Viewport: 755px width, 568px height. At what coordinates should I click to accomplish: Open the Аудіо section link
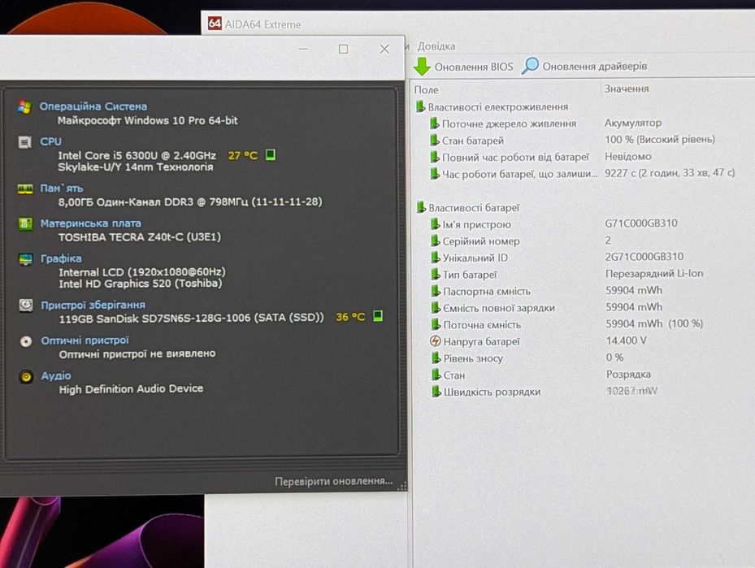[x=56, y=375]
